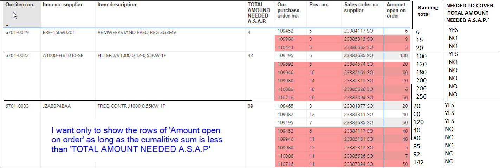Click highlighted purchase order 110441
500x168 pixels.
coord(285,47)
